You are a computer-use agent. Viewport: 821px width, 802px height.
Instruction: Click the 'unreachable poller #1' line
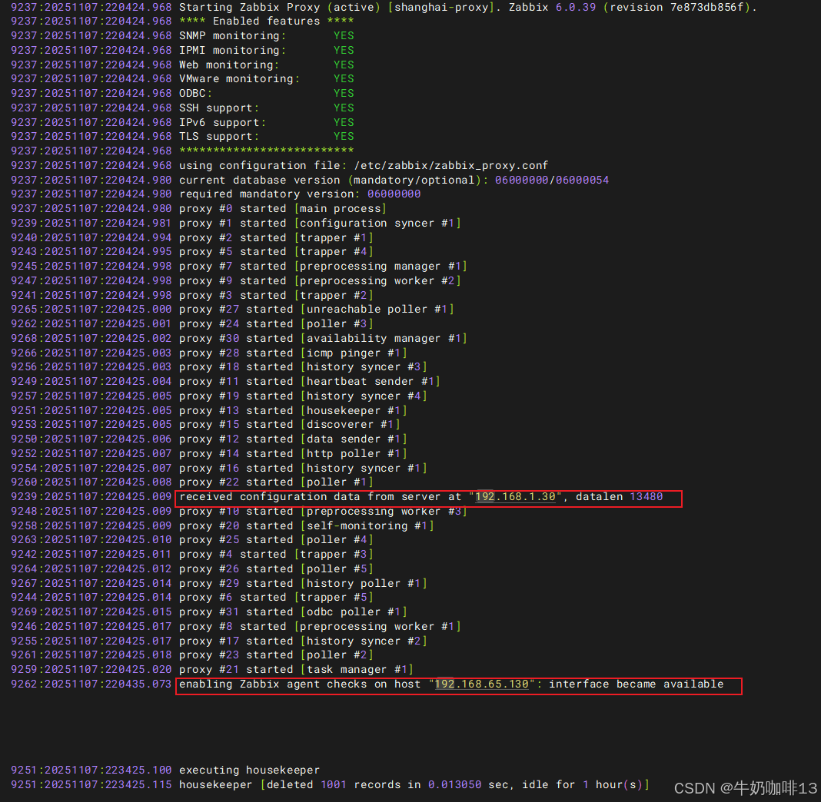(x=232, y=309)
